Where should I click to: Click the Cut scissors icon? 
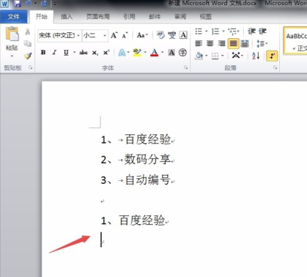pos(28,32)
